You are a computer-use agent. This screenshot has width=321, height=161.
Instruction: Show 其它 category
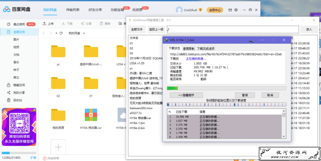coord(16,77)
